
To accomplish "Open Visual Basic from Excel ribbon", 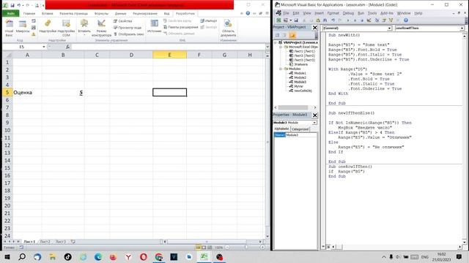I will point(9,28).
